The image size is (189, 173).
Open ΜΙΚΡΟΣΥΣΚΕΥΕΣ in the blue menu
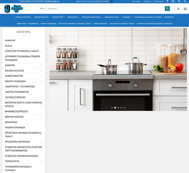pos(42,17)
